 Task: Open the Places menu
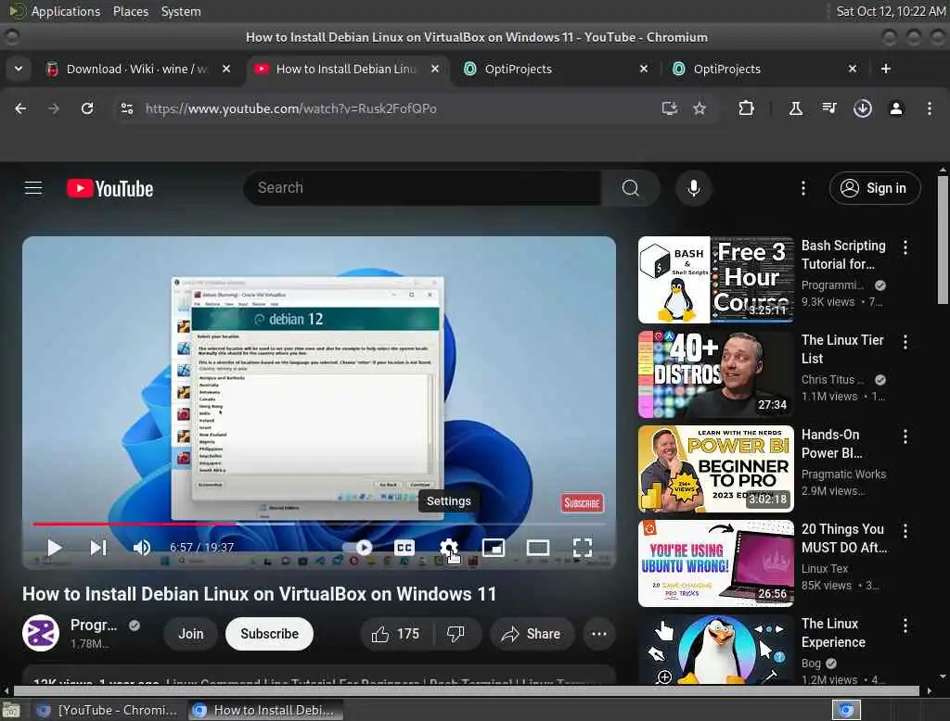pos(130,11)
